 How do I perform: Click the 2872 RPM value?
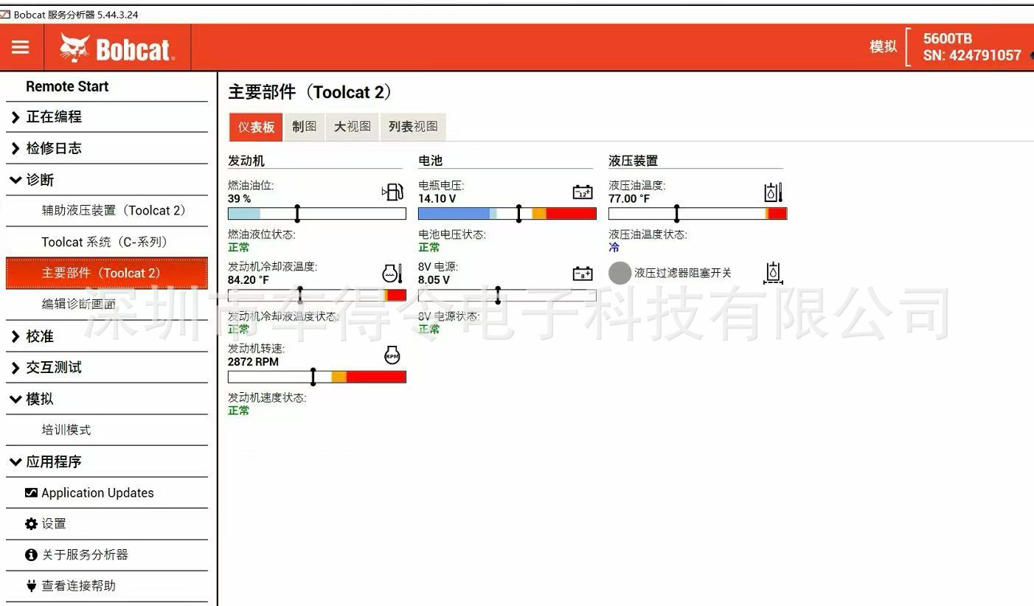253,362
